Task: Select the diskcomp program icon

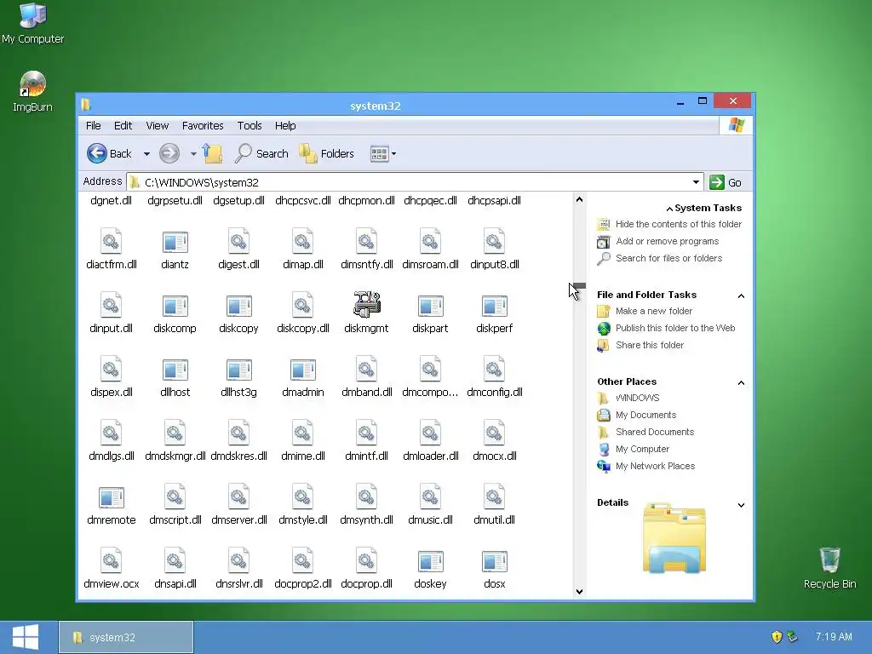Action: point(175,306)
